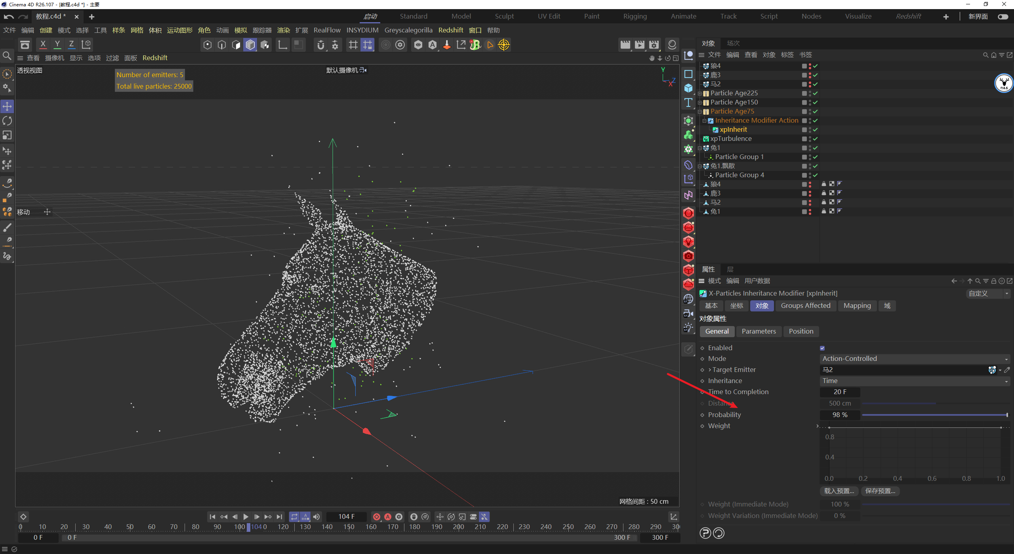Image resolution: width=1014 pixels, height=554 pixels.
Task: Click the Play forward button in timeline
Action: coord(246,517)
